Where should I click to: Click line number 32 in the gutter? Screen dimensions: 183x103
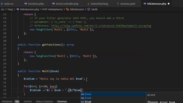pyautogui.click(x=5, y=86)
